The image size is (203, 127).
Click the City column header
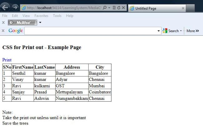pos(100,67)
